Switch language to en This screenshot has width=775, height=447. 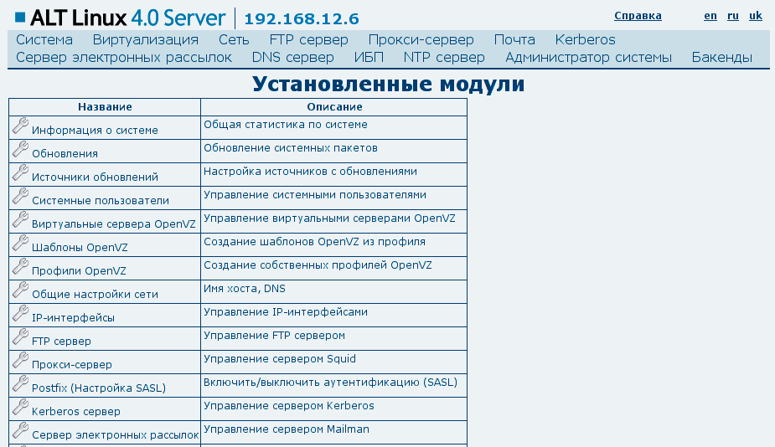[x=710, y=16]
